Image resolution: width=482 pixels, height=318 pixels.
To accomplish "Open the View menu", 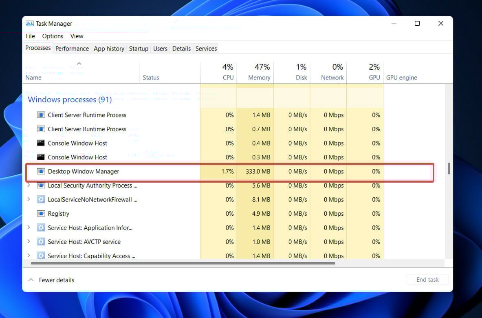I will [77, 36].
